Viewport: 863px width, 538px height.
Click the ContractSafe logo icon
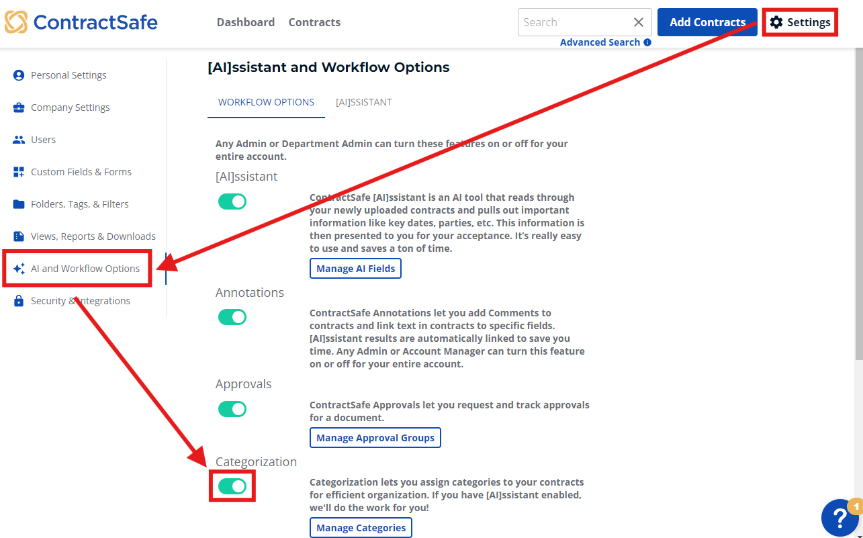17,21
